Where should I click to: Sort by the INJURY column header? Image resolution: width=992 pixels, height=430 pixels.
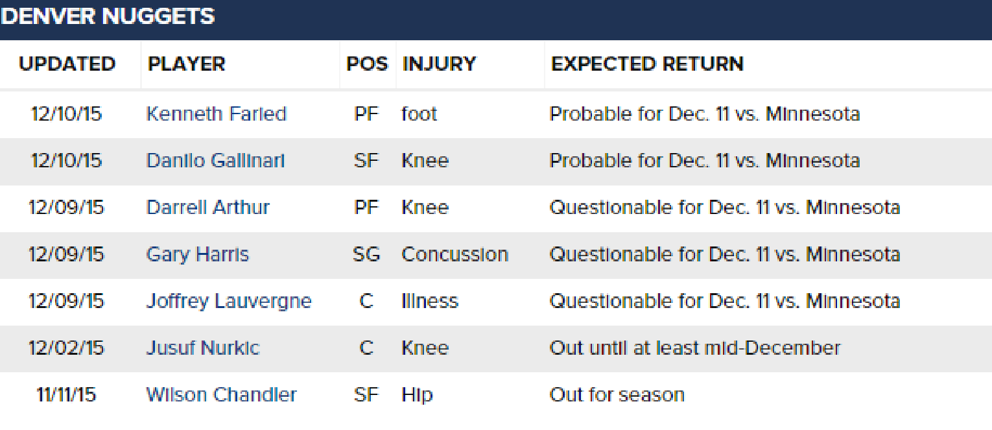tap(439, 64)
